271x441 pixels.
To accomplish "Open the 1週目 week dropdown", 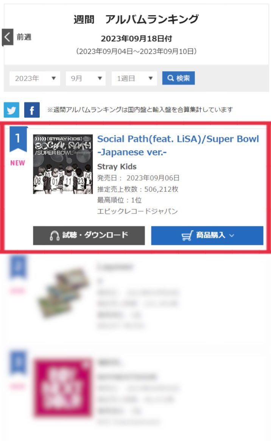I will click(x=134, y=78).
